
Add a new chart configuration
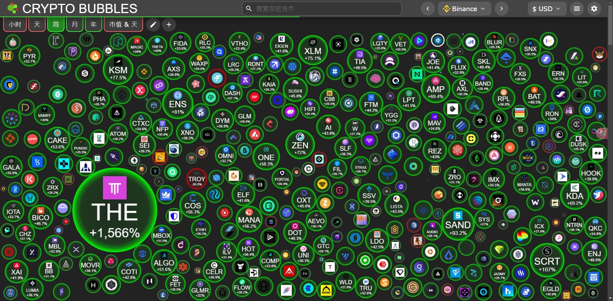click(x=169, y=25)
